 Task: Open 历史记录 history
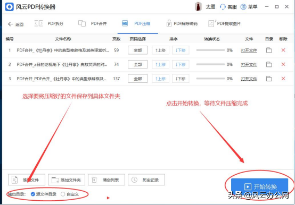point(146,180)
